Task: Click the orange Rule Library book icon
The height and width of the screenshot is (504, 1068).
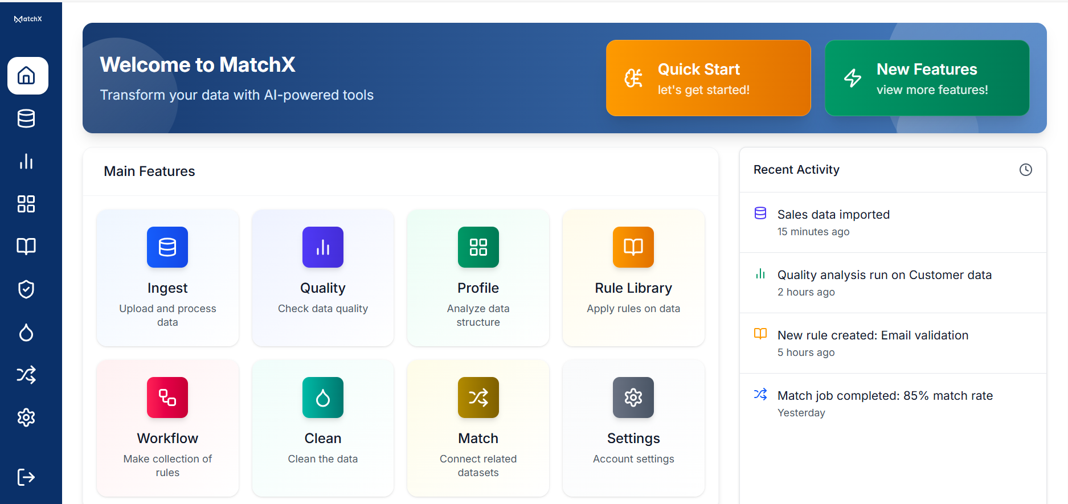Action: (633, 247)
